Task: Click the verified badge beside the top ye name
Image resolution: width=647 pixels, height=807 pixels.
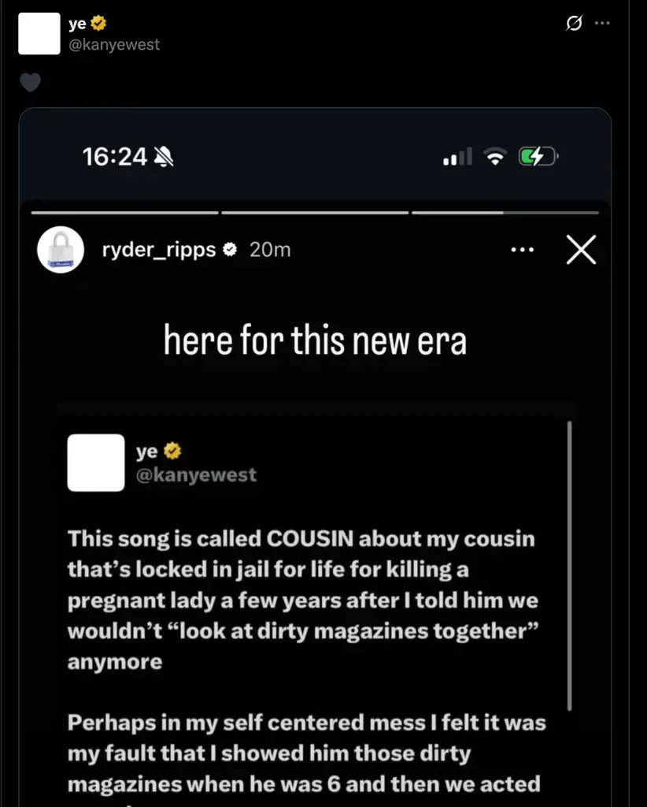Action: click(x=101, y=24)
